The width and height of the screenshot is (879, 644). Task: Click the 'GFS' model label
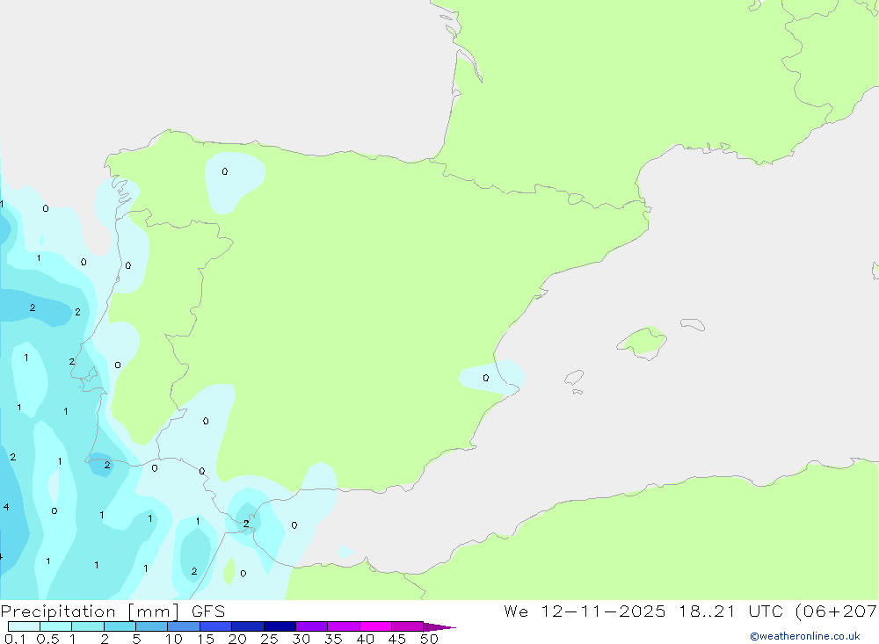[x=208, y=611]
